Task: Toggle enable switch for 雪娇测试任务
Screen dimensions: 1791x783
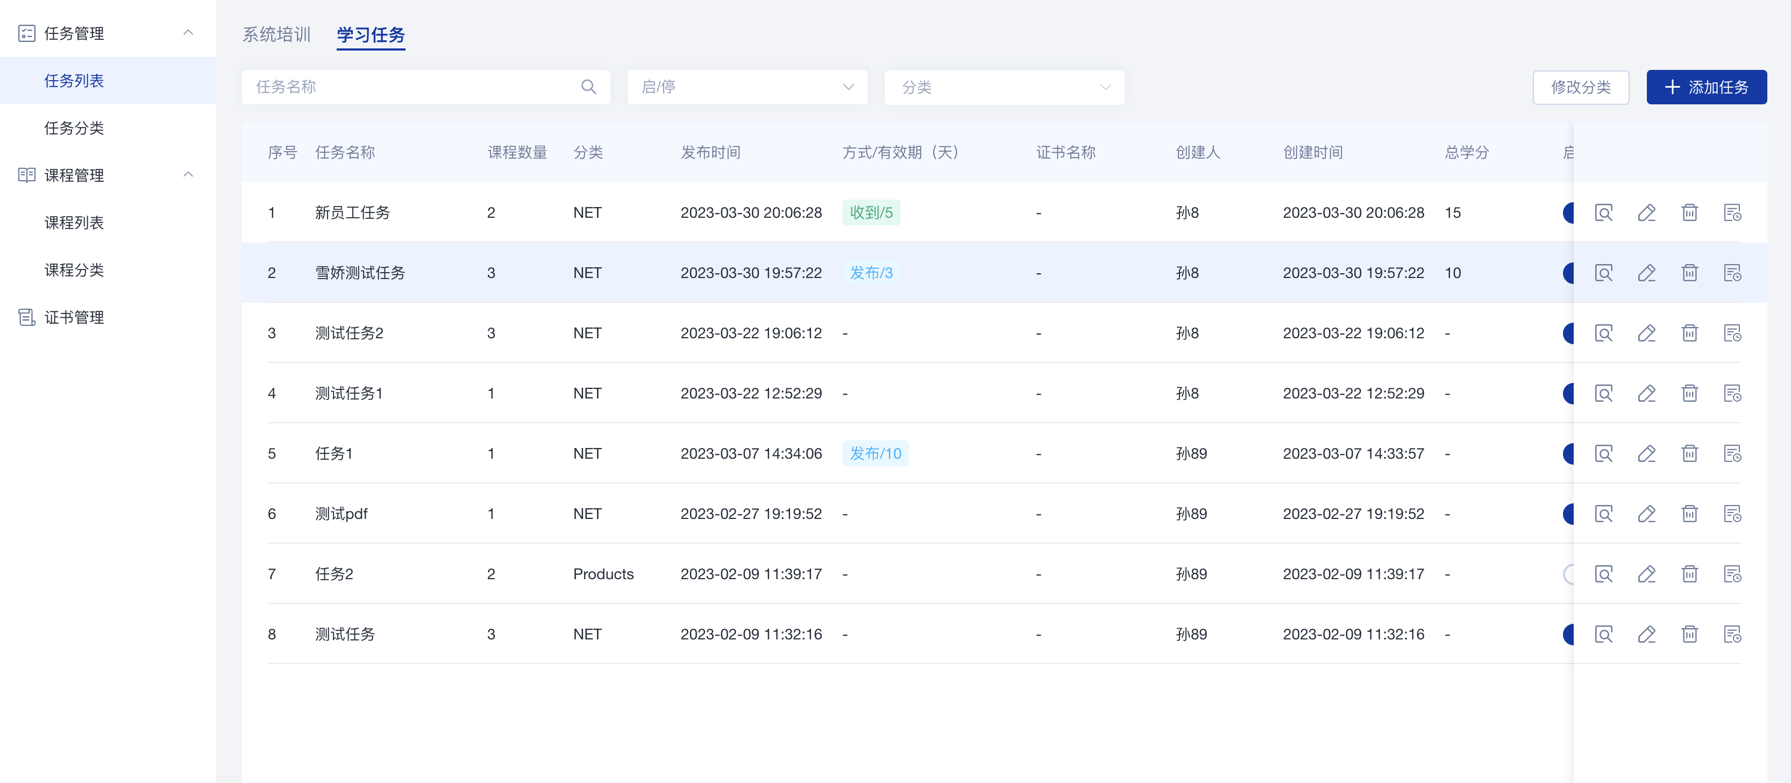Action: pyautogui.click(x=1568, y=273)
